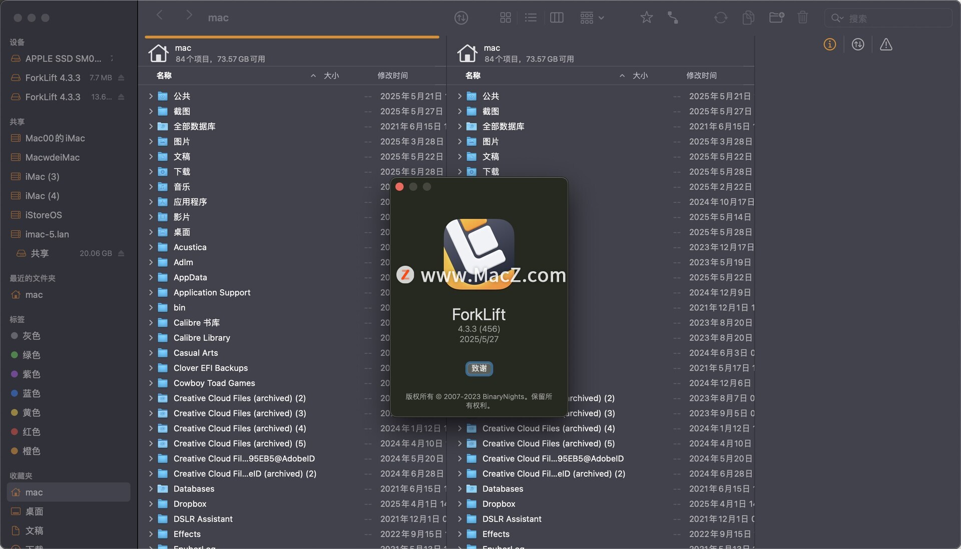
Task: Click the sync refresh icon in the toolbar
Action: (x=721, y=18)
